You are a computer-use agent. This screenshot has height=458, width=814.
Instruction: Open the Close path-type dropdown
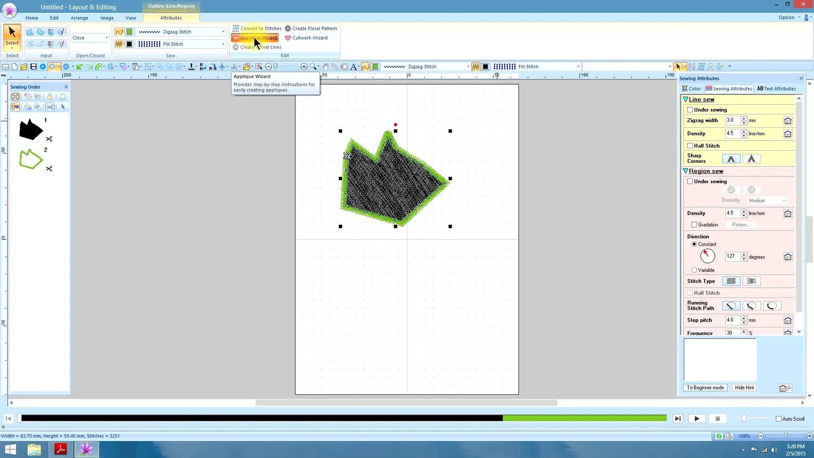(x=90, y=38)
